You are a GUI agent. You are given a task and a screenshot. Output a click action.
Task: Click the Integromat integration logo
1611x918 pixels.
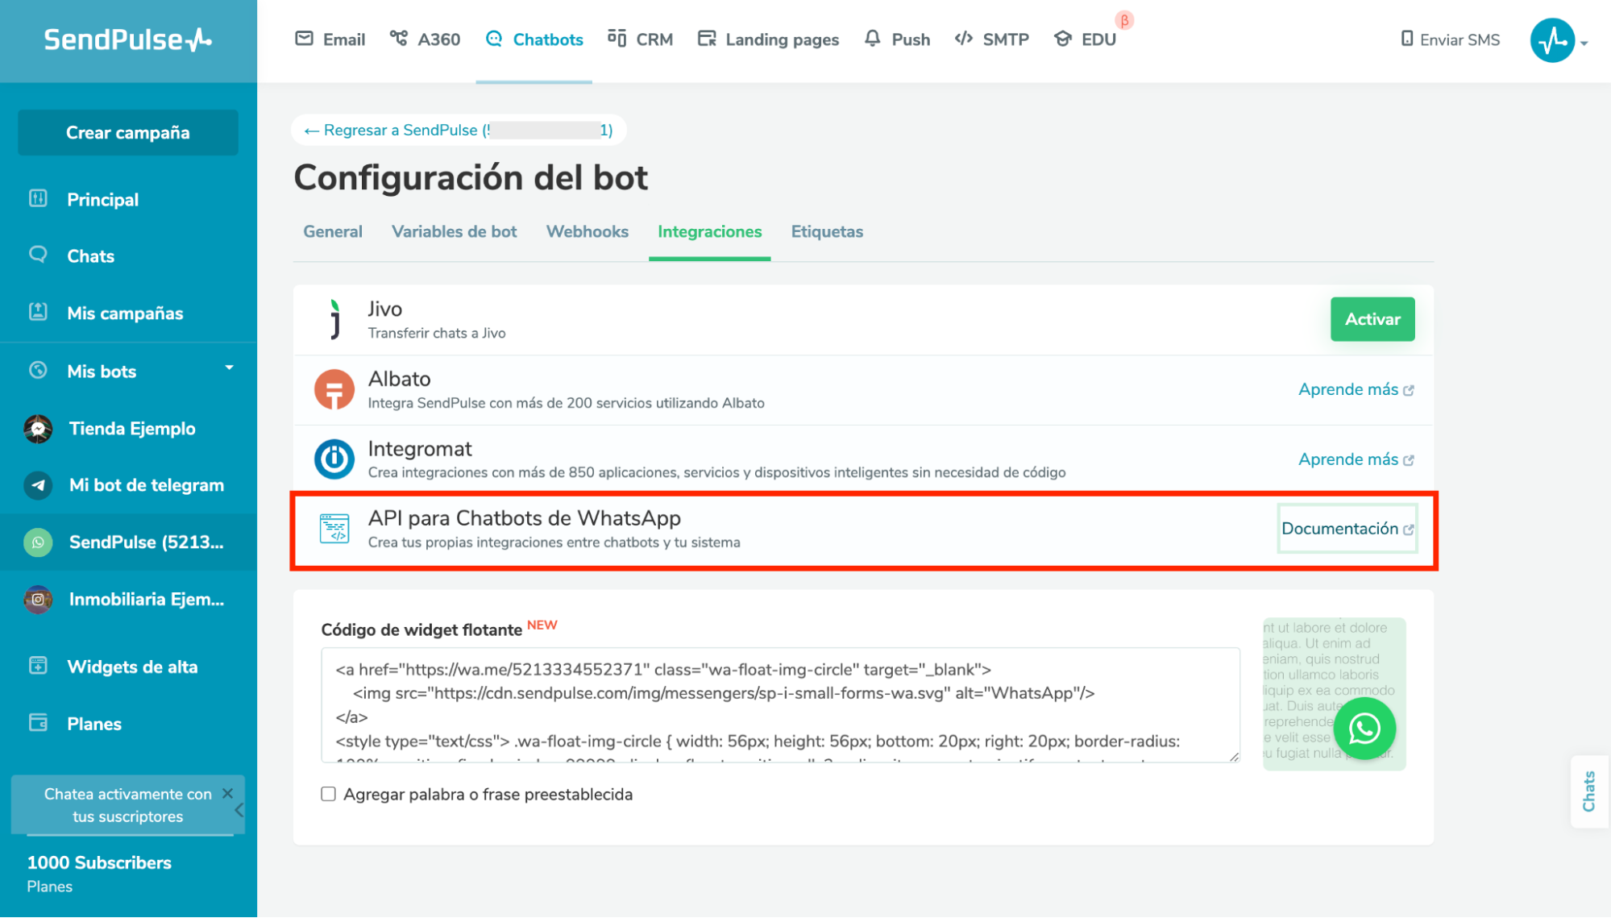pyautogui.click(x=334, y=459)
